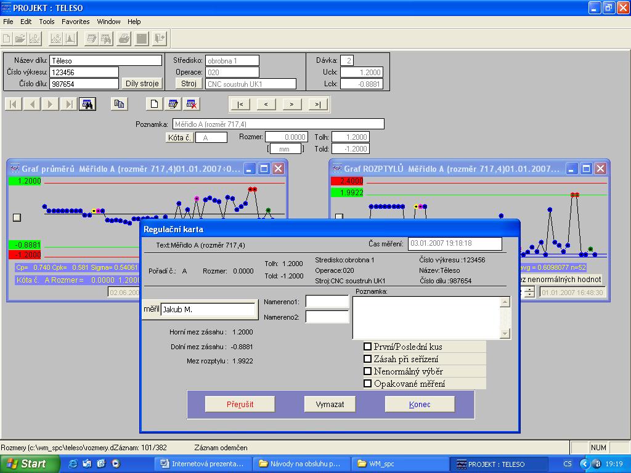Click the New document toolbar icon

[7, 39]
